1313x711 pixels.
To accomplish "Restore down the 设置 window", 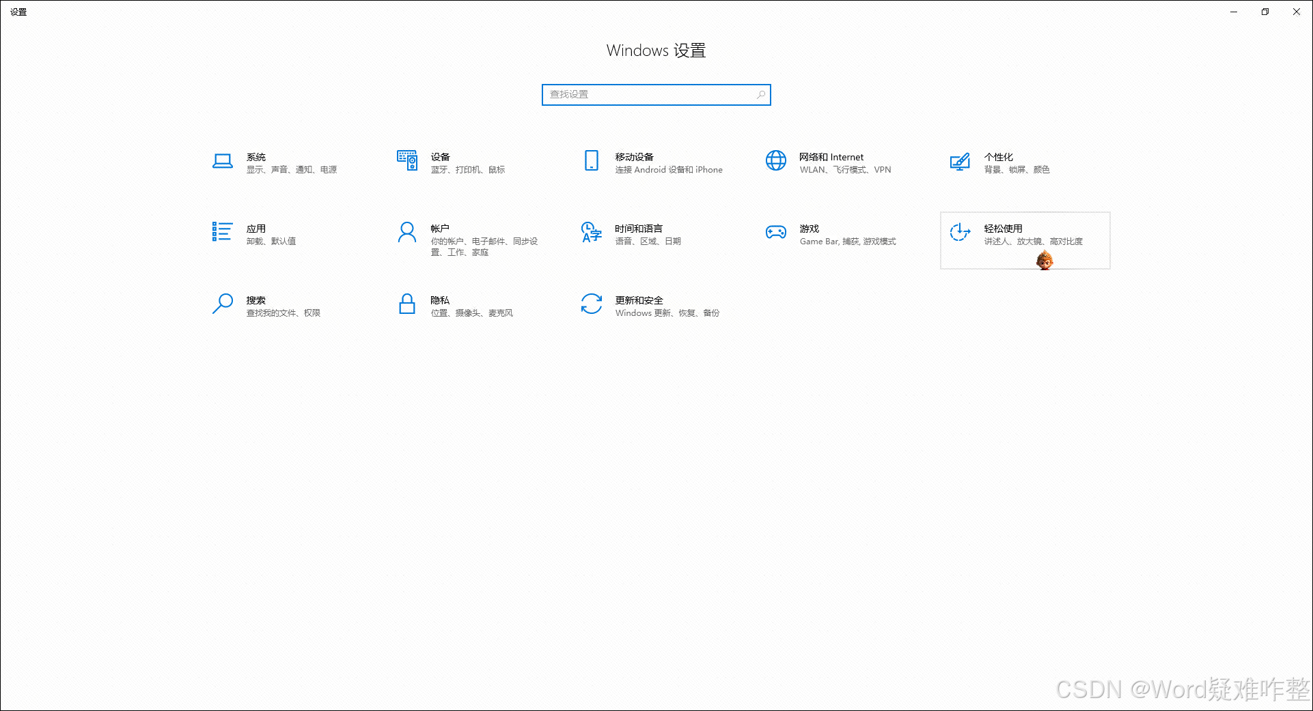I will click(x=1265, y=12).
